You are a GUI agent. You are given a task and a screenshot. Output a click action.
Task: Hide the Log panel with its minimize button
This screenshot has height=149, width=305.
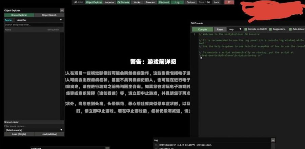[x=273, y=140]
